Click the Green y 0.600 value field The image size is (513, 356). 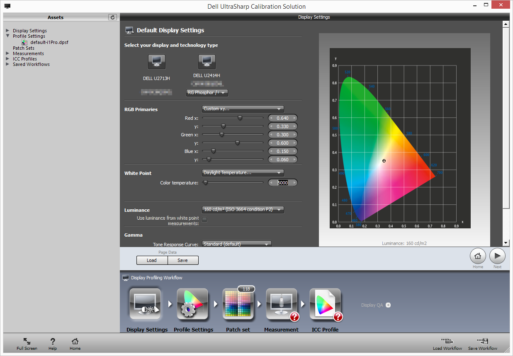coord(283,143)
